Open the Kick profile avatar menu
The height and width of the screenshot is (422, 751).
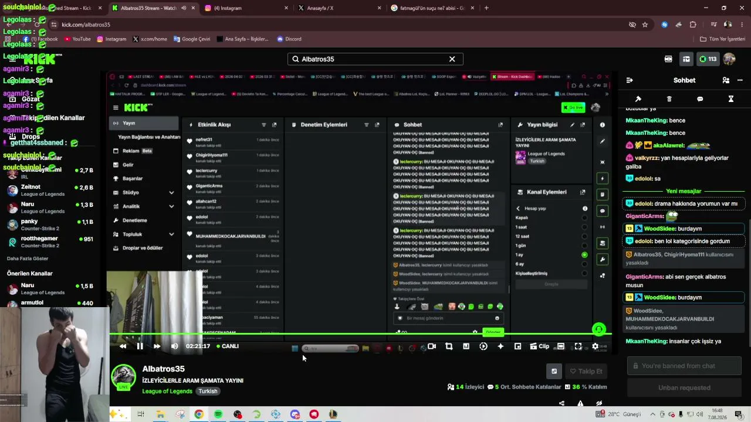click(x=729, y=59)
